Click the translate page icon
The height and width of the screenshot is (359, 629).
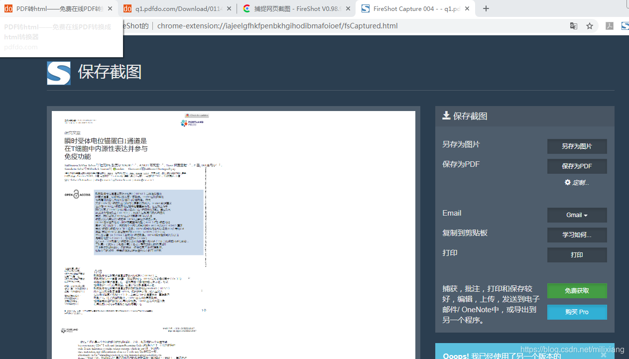(574, 26)
